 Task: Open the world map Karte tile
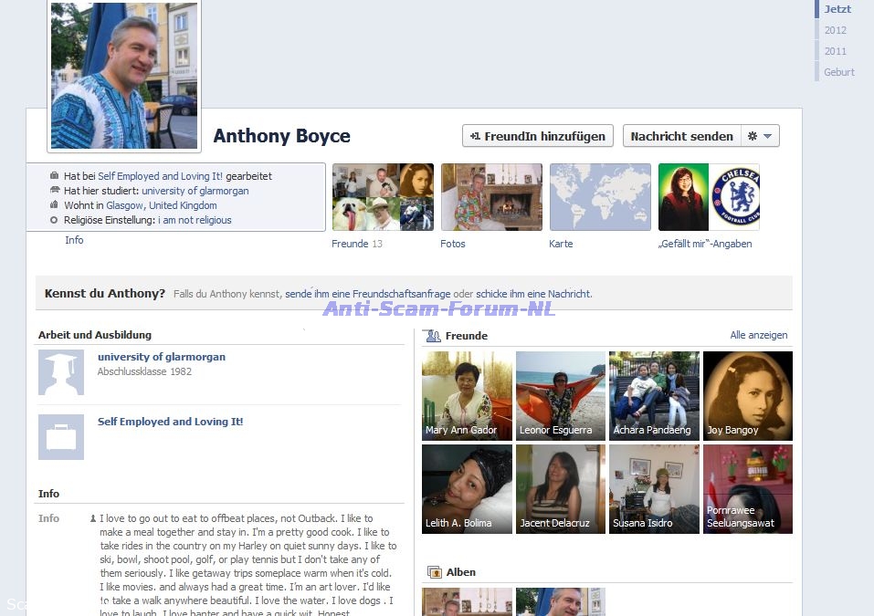600,197
